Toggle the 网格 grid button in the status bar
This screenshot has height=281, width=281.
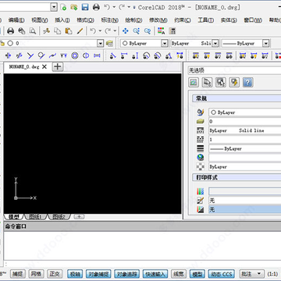pyautogui.click(x=36, y=274)
